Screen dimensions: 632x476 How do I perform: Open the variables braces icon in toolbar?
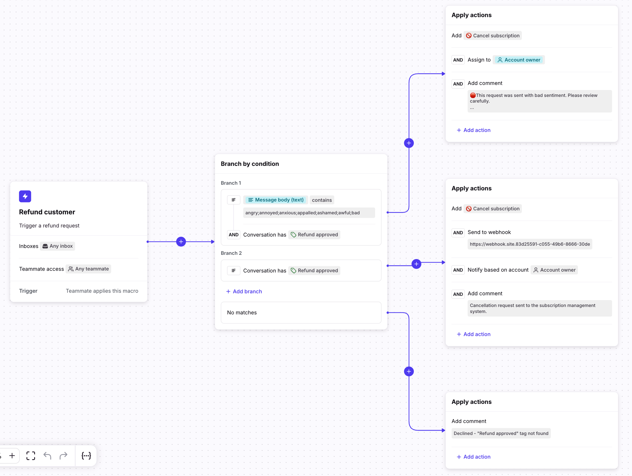[x=86, y=456]
